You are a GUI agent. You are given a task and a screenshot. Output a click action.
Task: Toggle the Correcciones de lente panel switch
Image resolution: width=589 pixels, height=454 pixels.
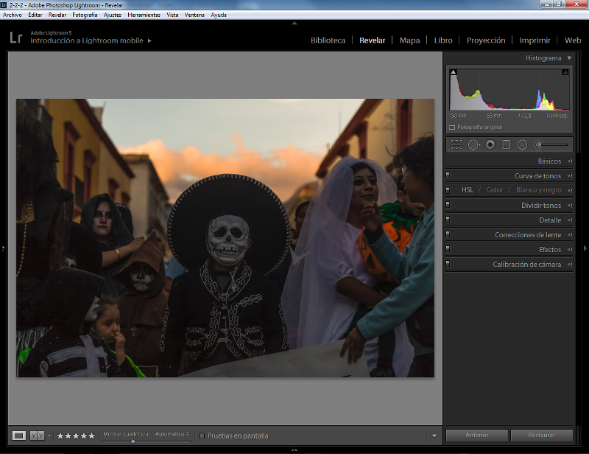point(448,234)
